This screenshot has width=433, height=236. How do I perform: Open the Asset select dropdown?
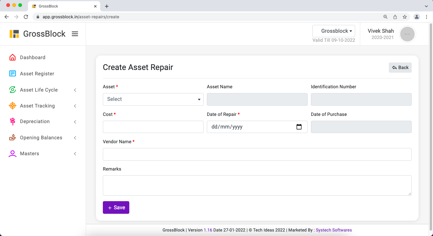(x=153, y=99)
